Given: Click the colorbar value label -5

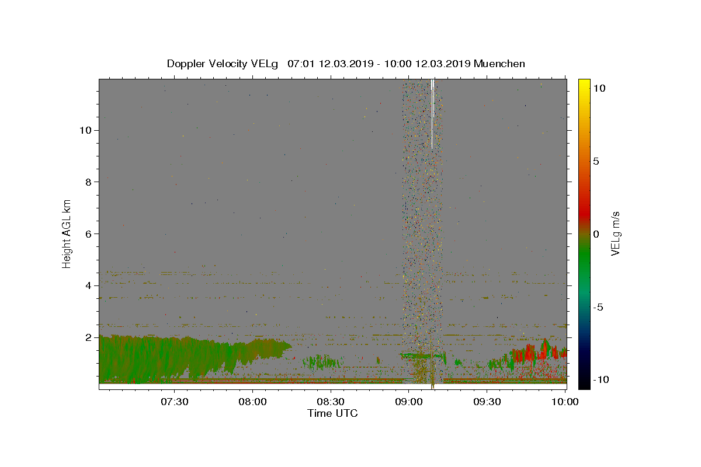Looking at the screenshot, I should pos(598,307).
